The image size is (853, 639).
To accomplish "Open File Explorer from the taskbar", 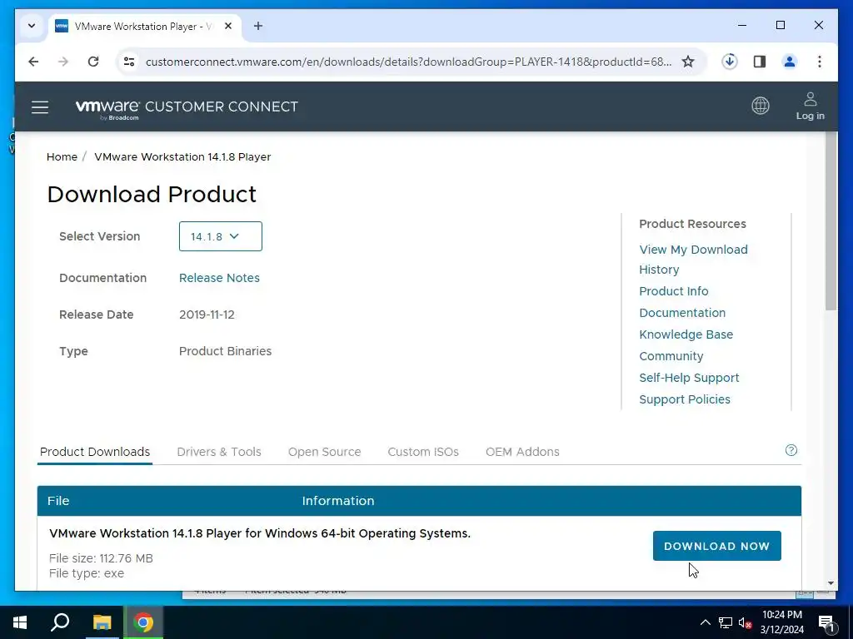I will (x=102, y=622).
